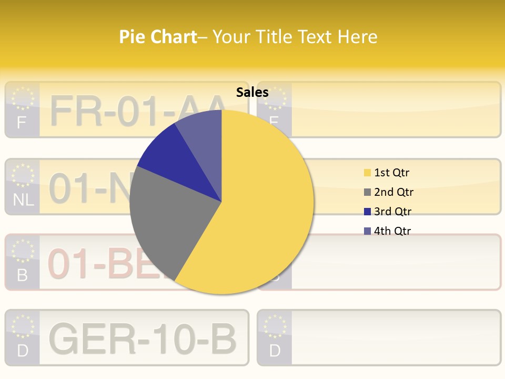The height and width of the screenshot is (379, 505).
Task: Click the 'NL' country code on plate
Action: [x=23, y=200]
